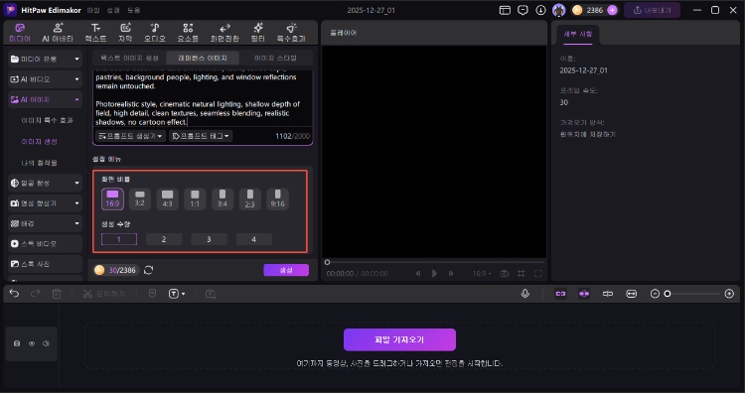Switch to the 텍스트 이미지 생성 tab
The image size is (745, 393).
point(130,58)
